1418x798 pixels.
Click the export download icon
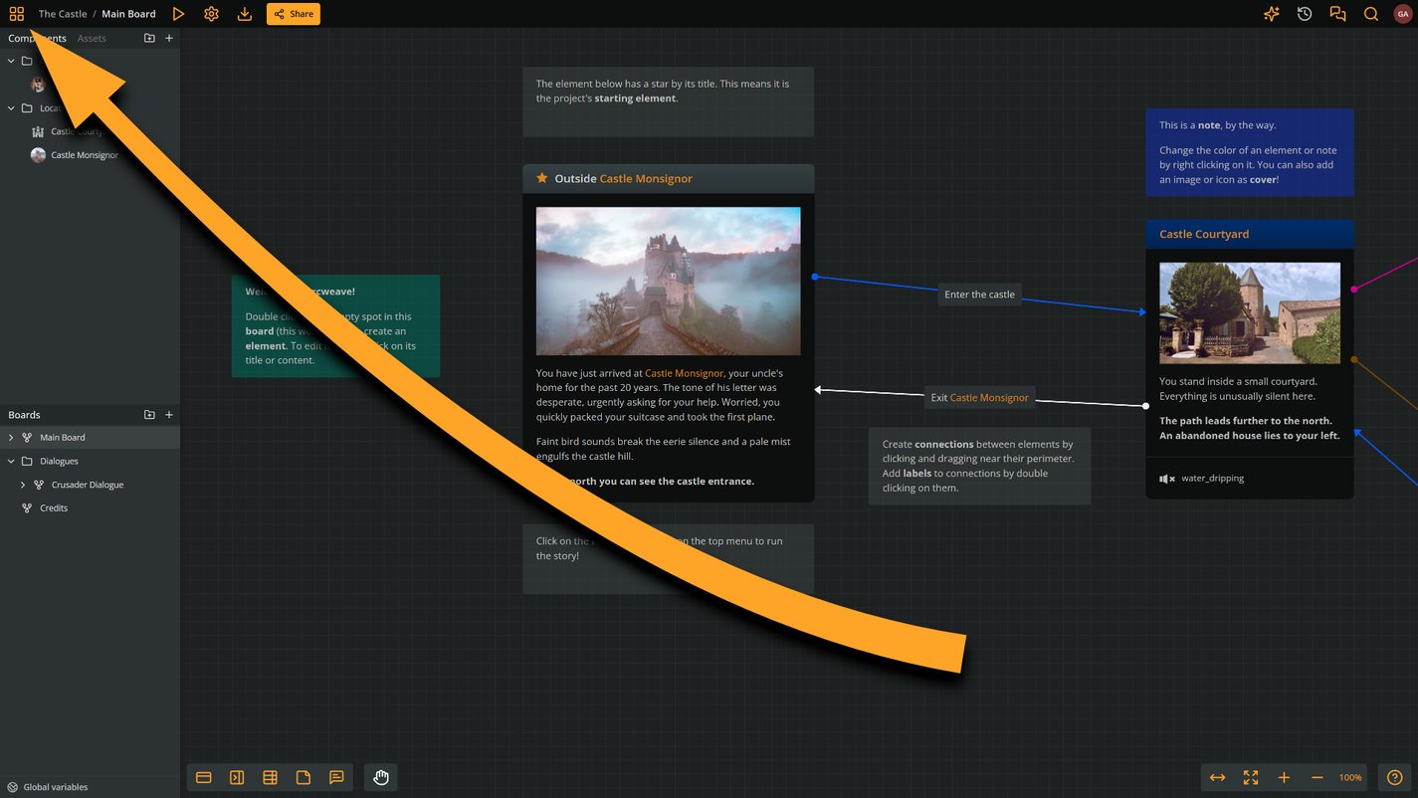245,14
